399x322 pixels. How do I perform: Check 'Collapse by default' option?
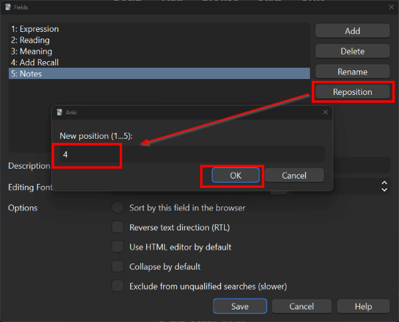[118, 266]
